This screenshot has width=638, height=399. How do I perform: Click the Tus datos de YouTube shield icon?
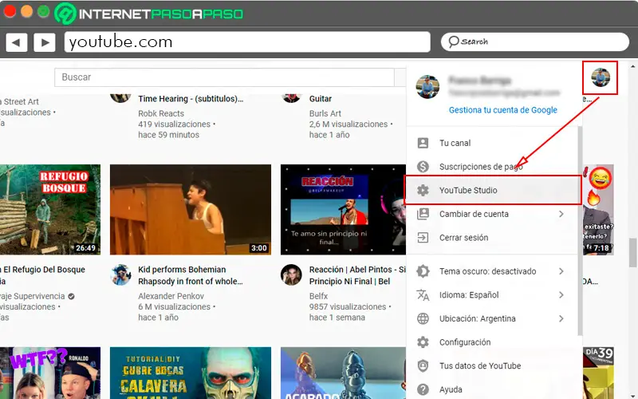[423, 365]
